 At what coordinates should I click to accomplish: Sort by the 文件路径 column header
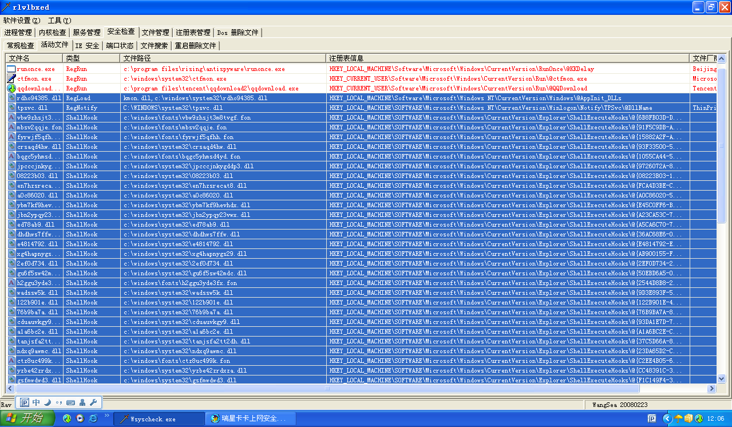(223, 58)
